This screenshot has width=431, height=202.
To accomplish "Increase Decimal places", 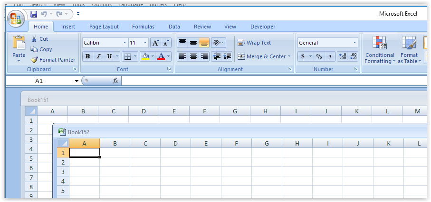I will (x=343, y=56).
